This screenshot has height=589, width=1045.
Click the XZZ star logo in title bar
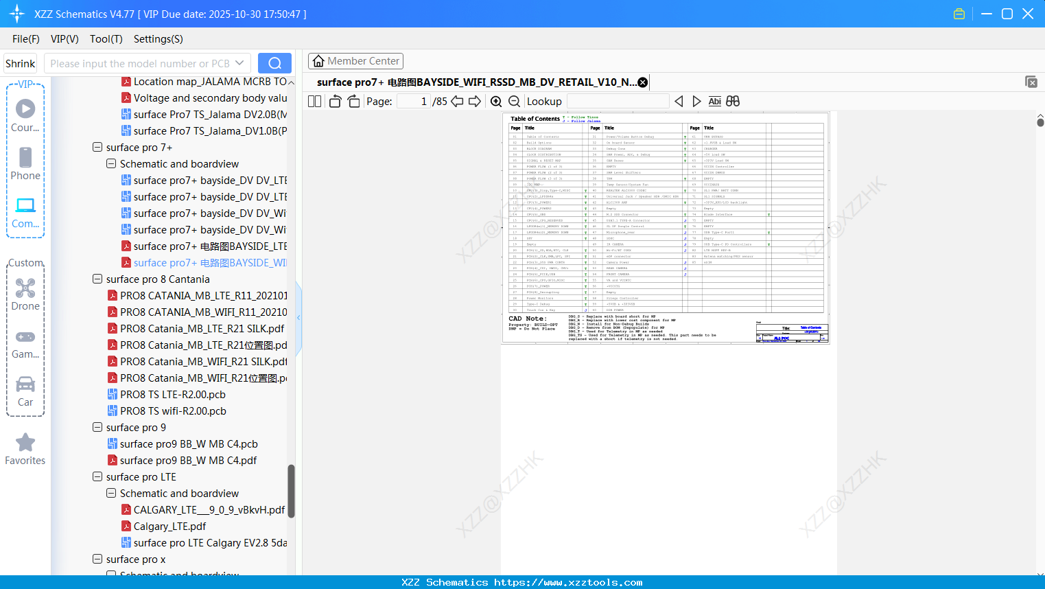(16, 14)
